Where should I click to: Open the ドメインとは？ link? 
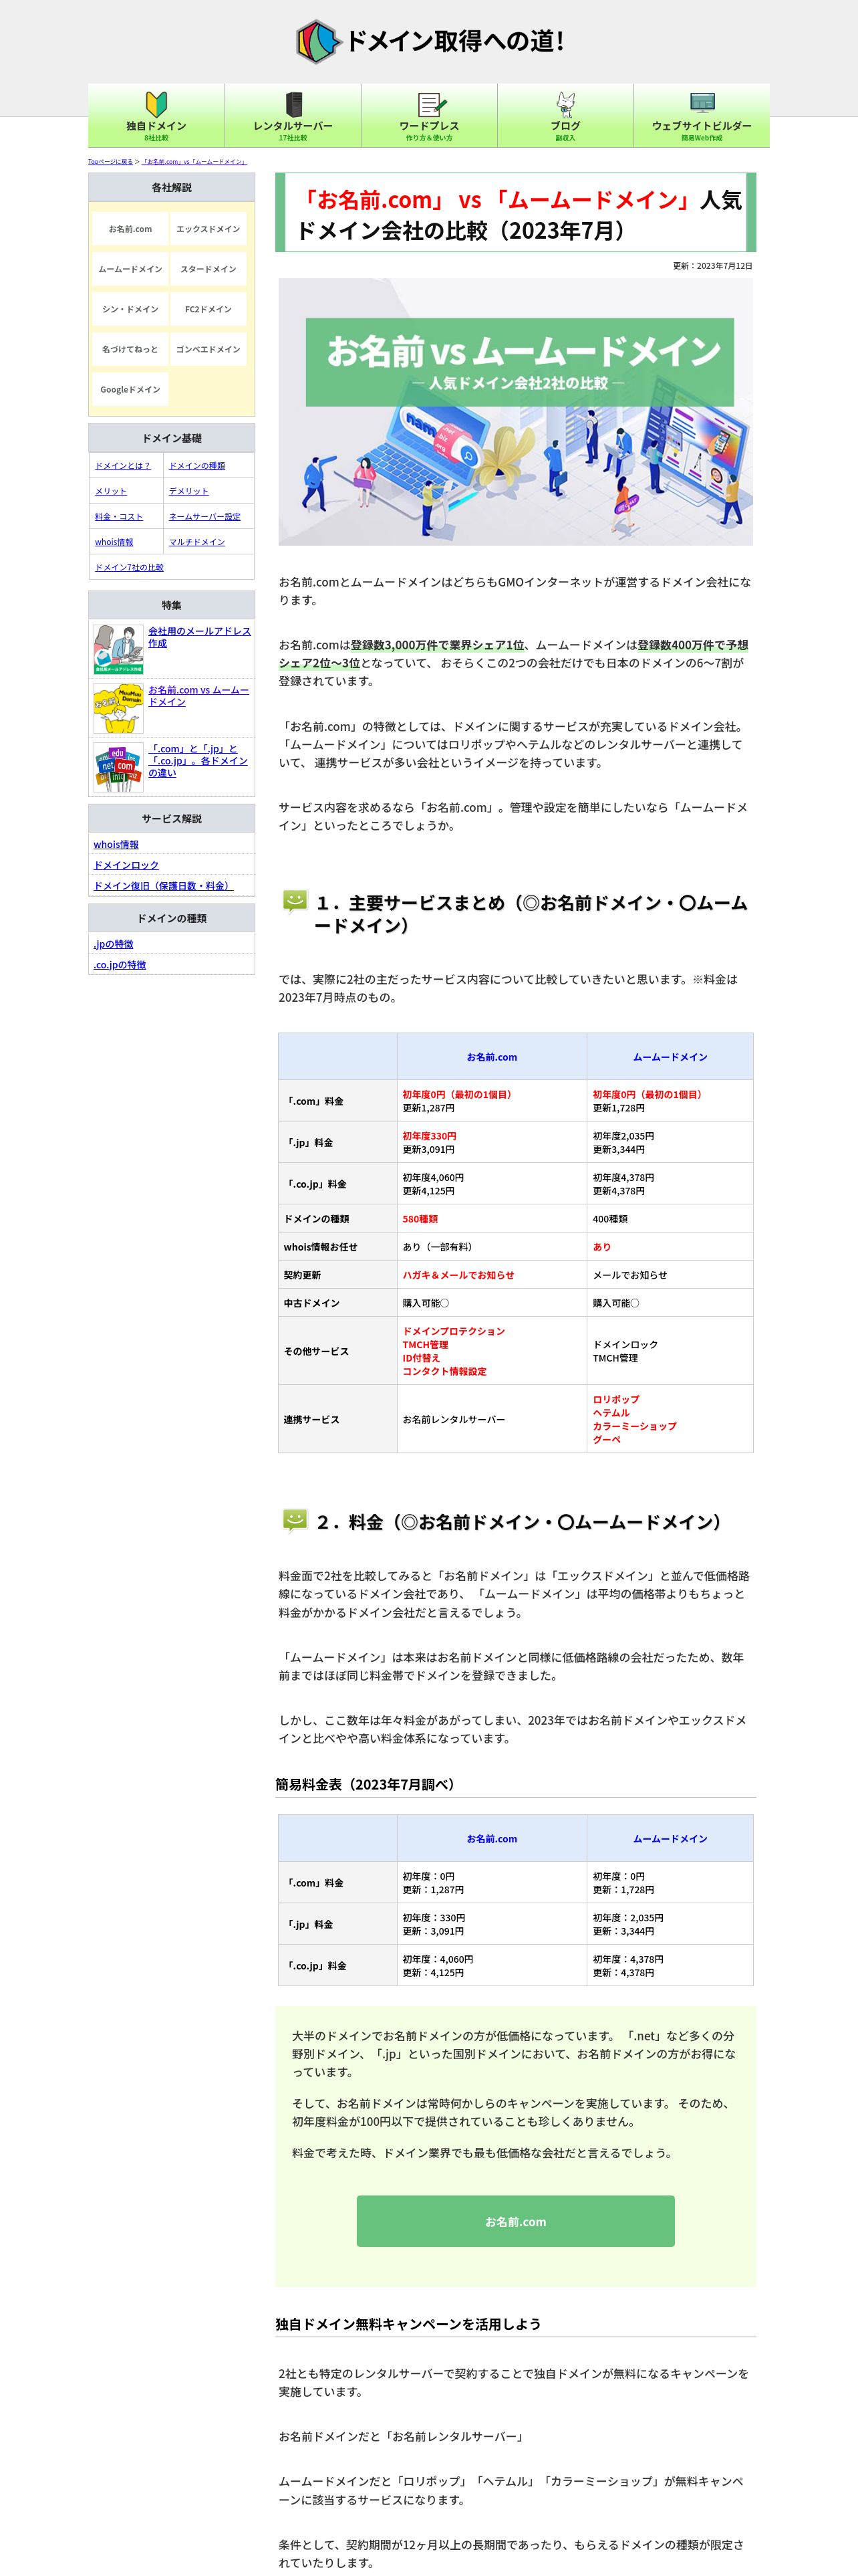pyautogui.click(x=123, y=466)
